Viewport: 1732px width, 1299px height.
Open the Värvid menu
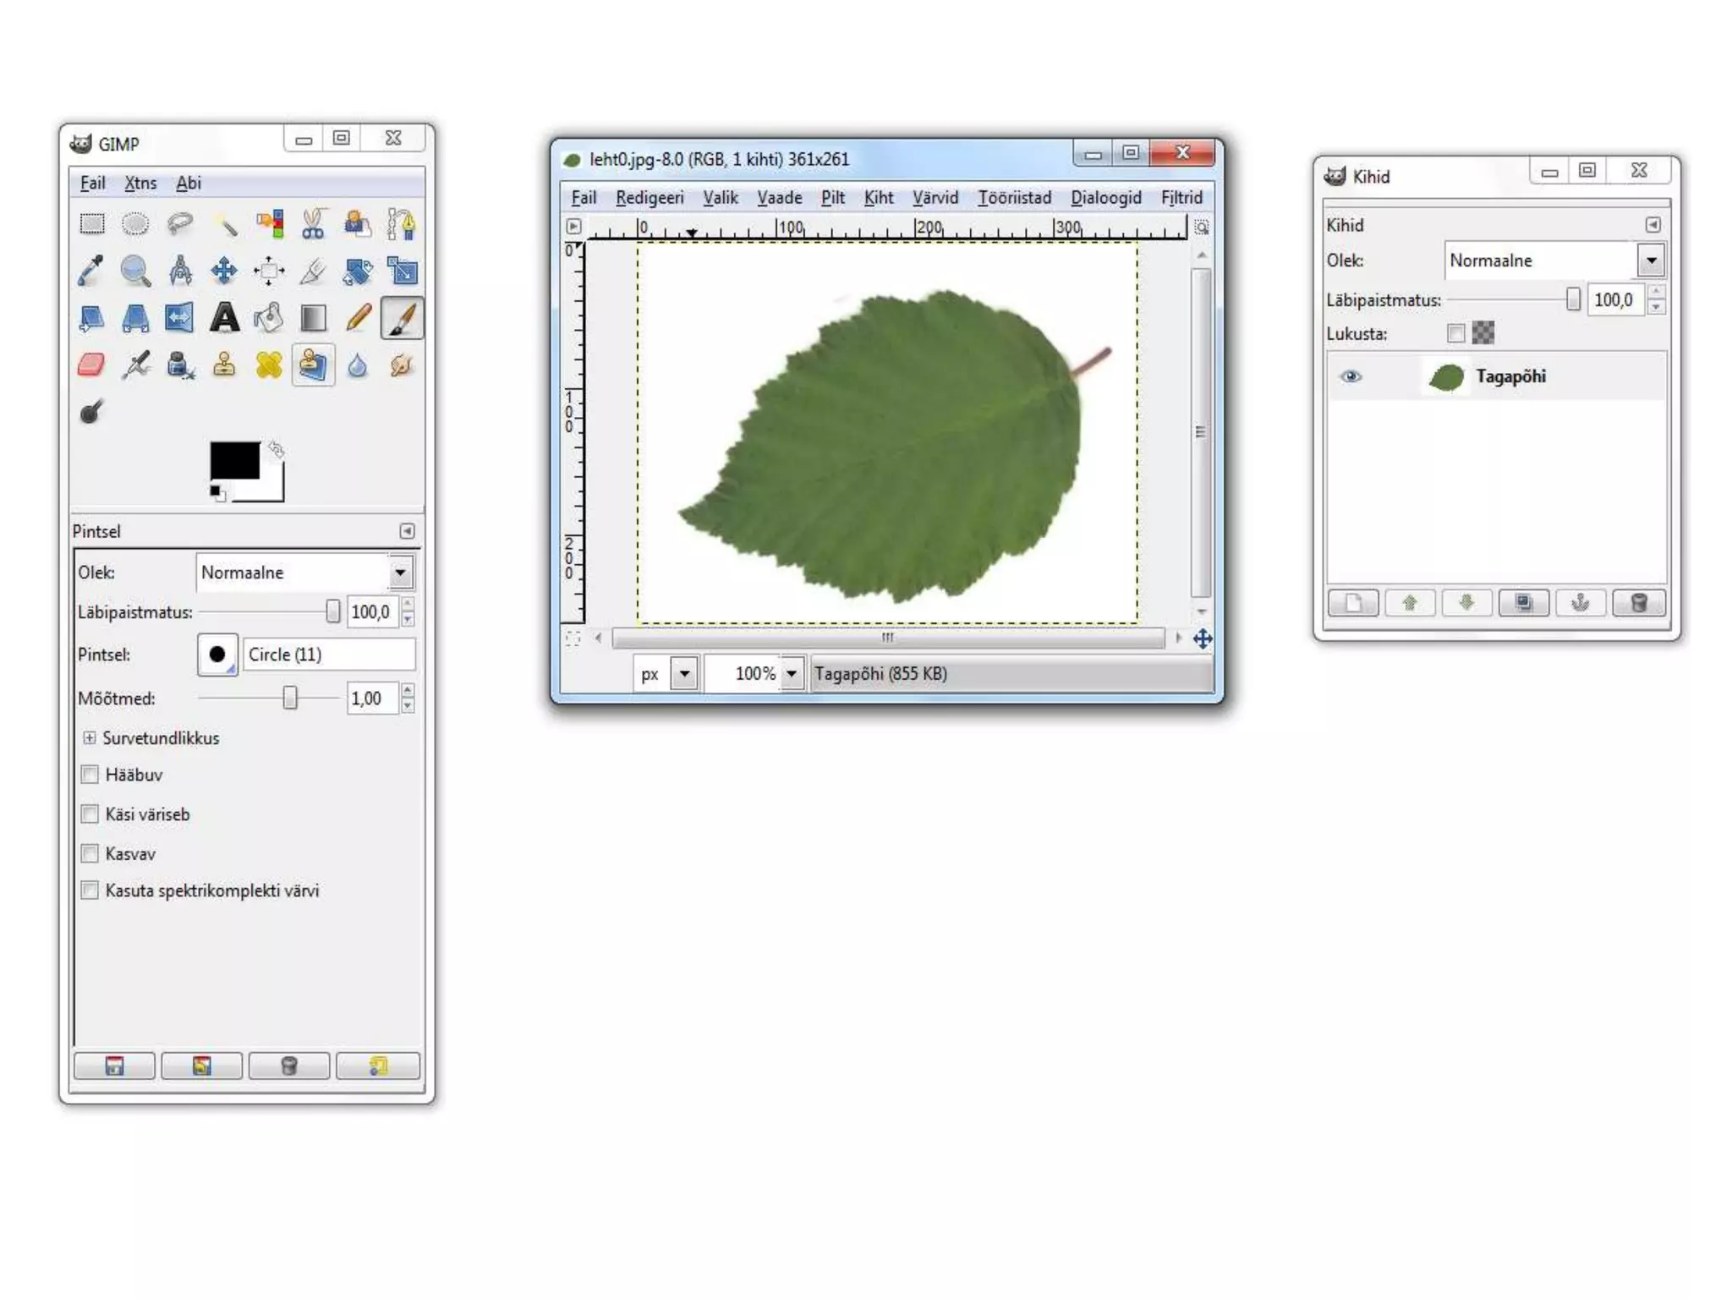click(935, 198)
